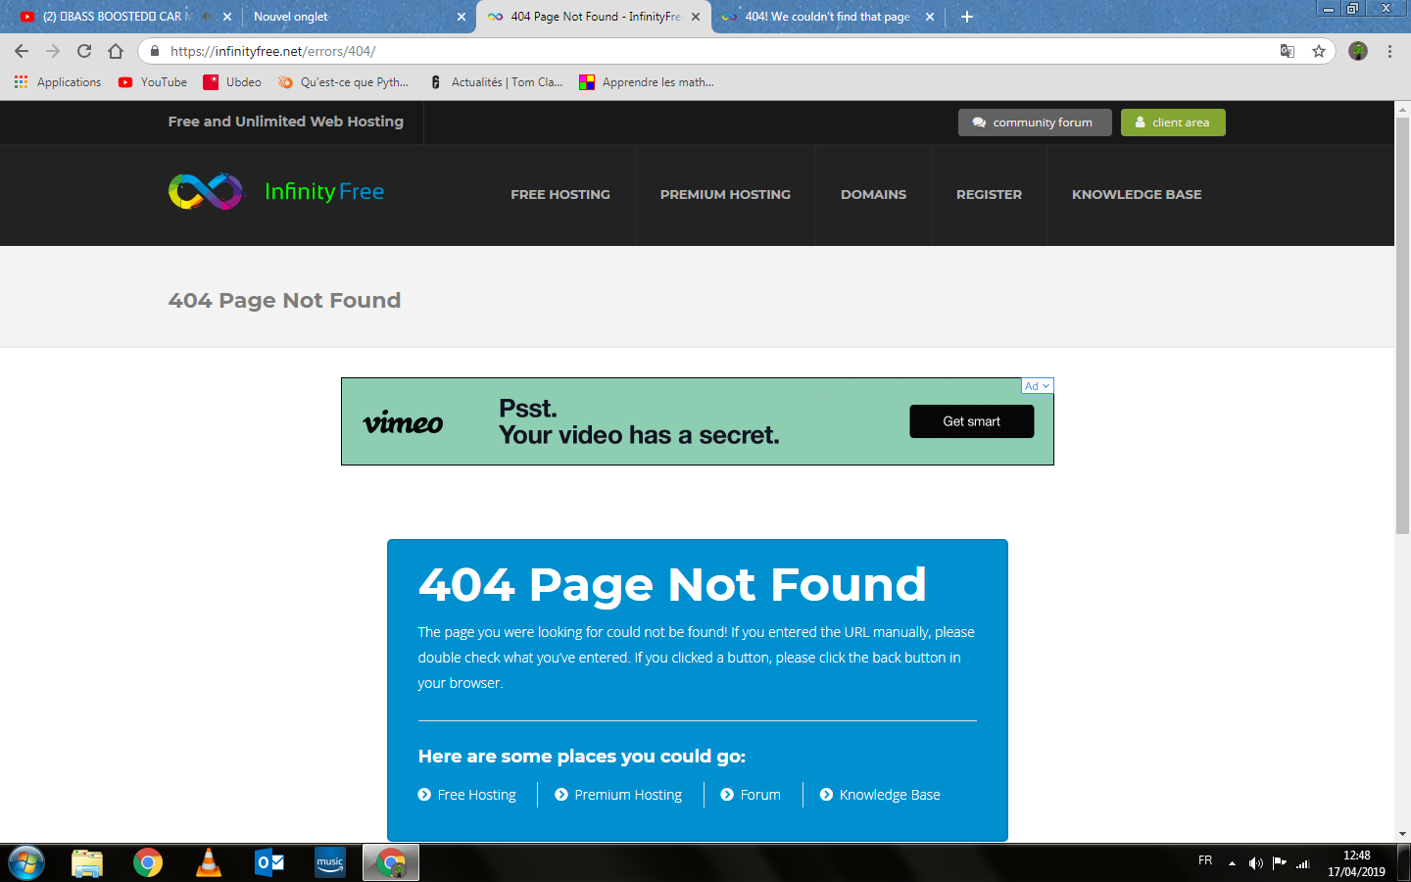Click the page's vertical scrollbar thumb

pos(1402,323)
